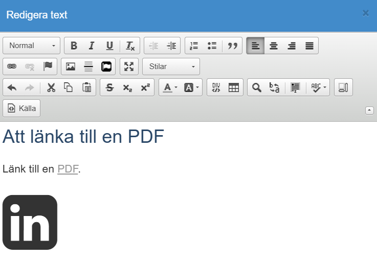Click the anchor flag icon
This screenshot has height=280, width=377.
[48, 67]
